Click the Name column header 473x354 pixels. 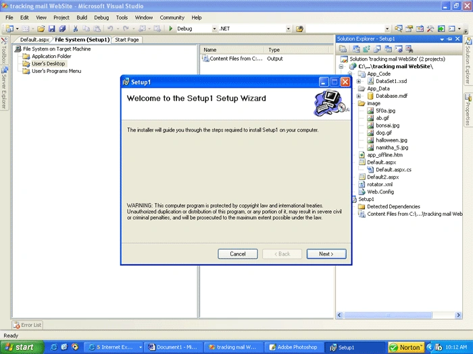232,50
